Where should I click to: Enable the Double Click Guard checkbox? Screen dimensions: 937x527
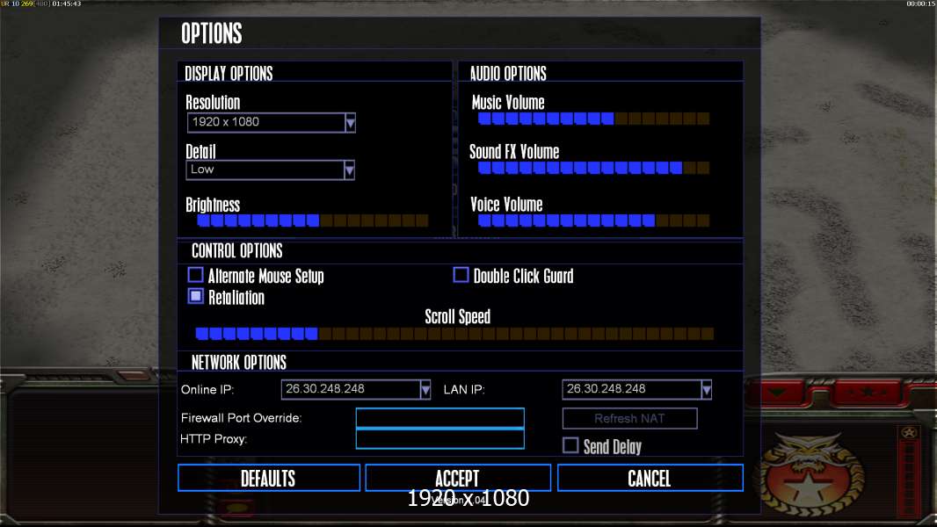[x=461, y=275]
